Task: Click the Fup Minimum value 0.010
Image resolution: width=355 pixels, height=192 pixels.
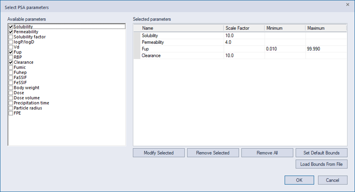Action: tap(285, 49)
